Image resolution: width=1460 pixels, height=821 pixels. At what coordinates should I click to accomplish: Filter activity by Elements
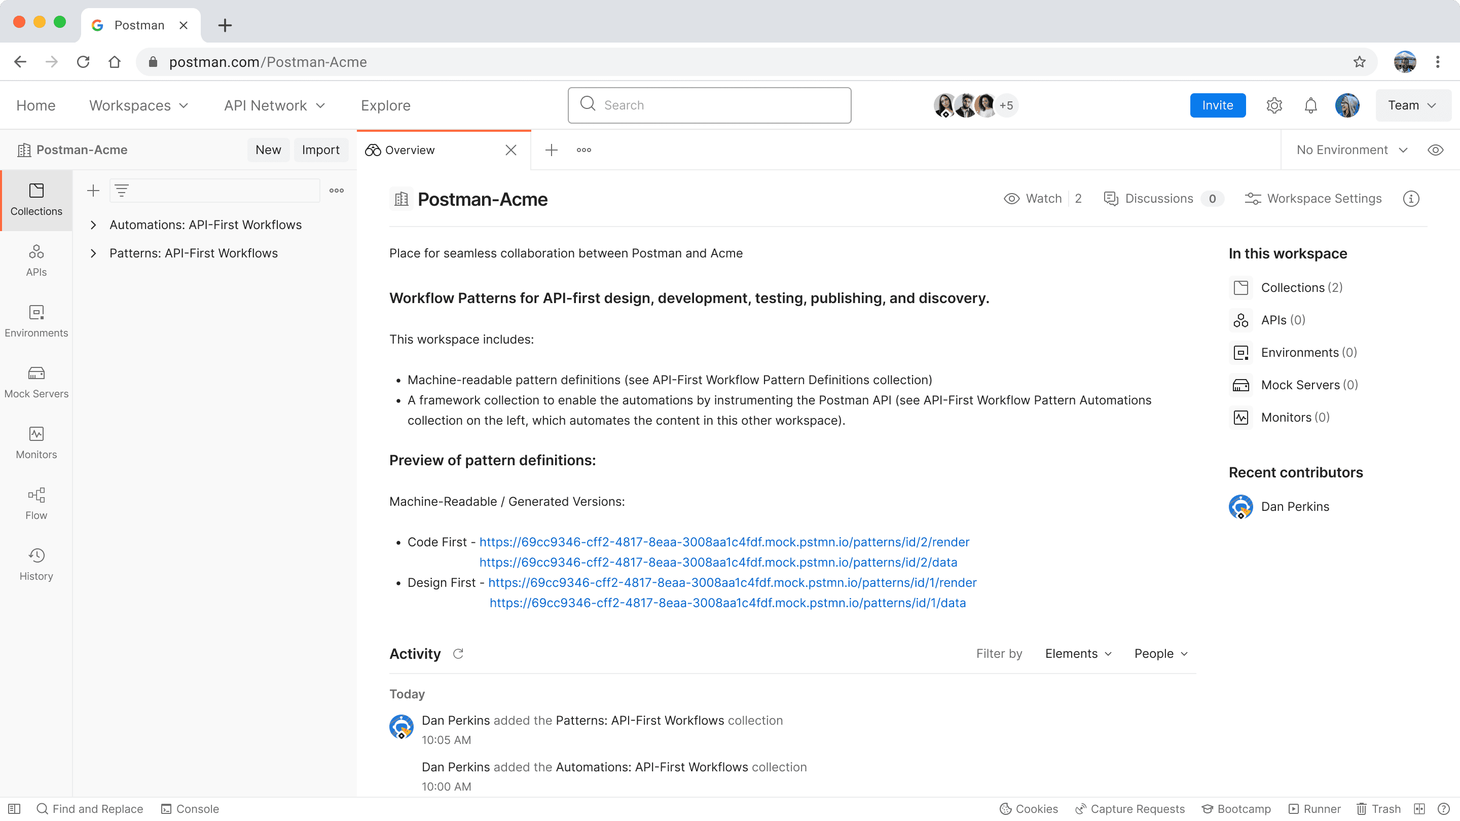coord(1079,654)
